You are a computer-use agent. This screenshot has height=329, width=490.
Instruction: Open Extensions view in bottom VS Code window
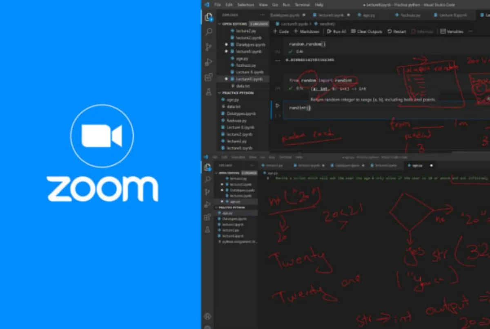(x=207, y=217)
